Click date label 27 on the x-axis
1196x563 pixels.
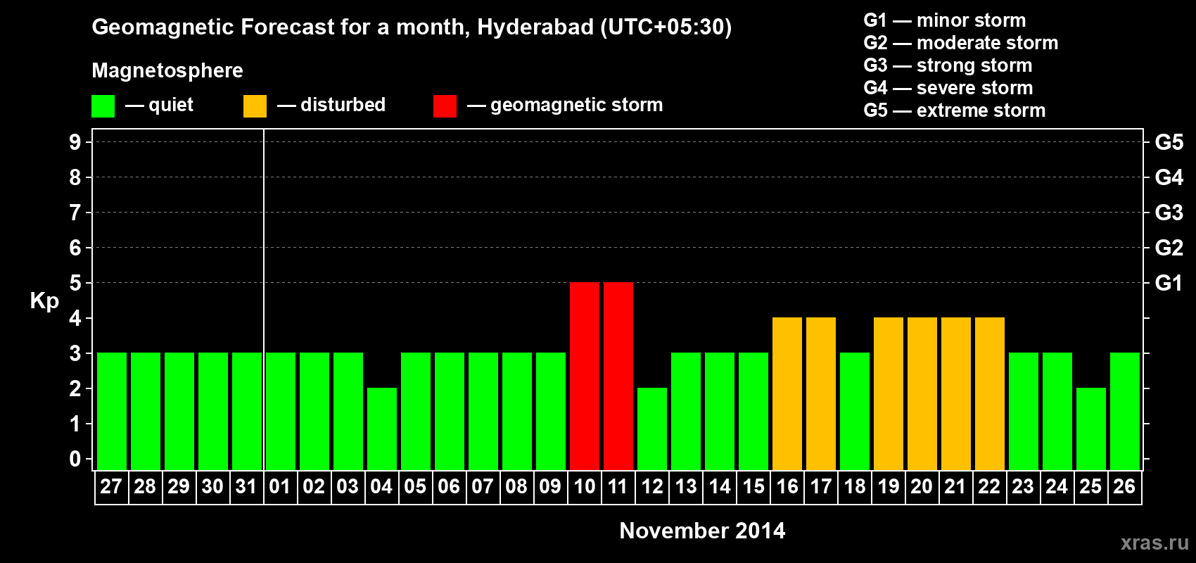pyautogui.click(x=111, y=487)
